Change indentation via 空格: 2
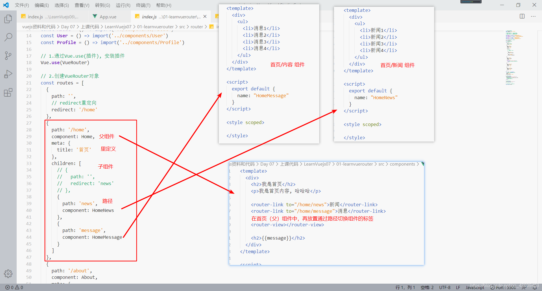Image resolution: width=542 pixels, height=291 pixels. pos(427,287)
